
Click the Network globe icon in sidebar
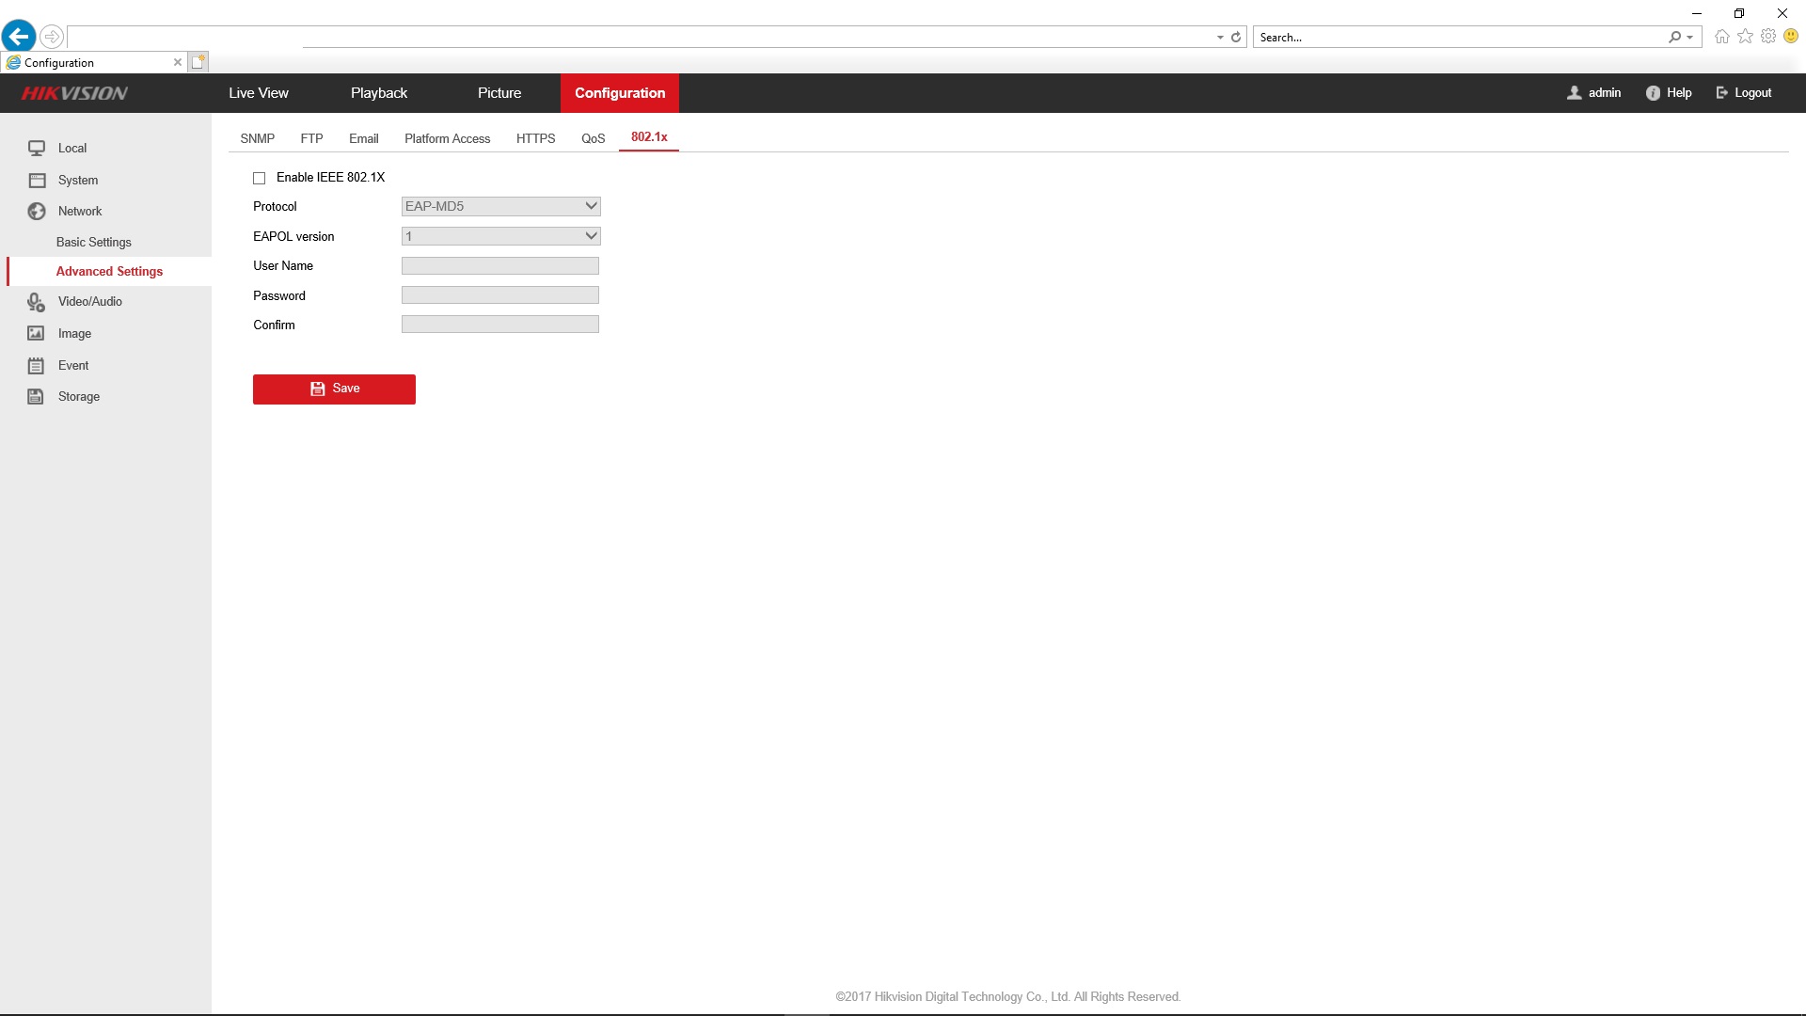pyautogui.click(x=37, y=212)
